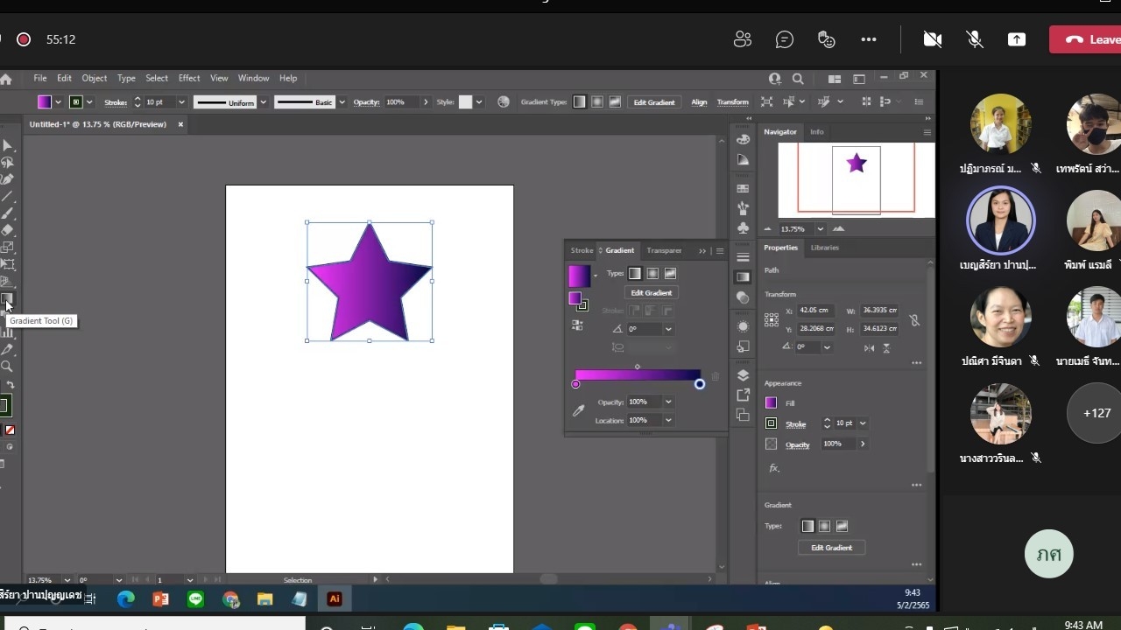
Task: Open the File menu
Action: (x=40, y=79)
